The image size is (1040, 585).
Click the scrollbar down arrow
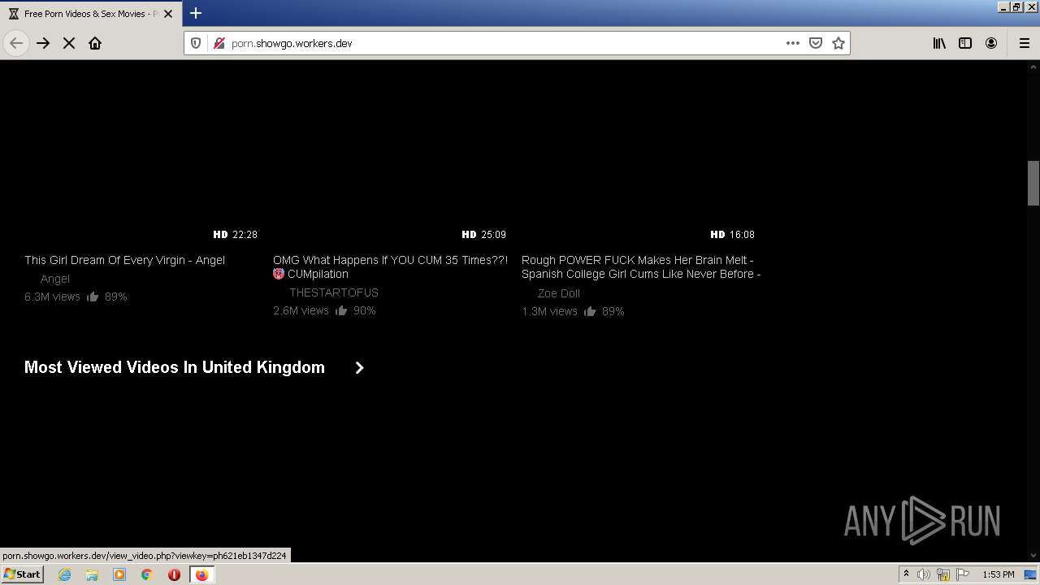(1033, 555)
